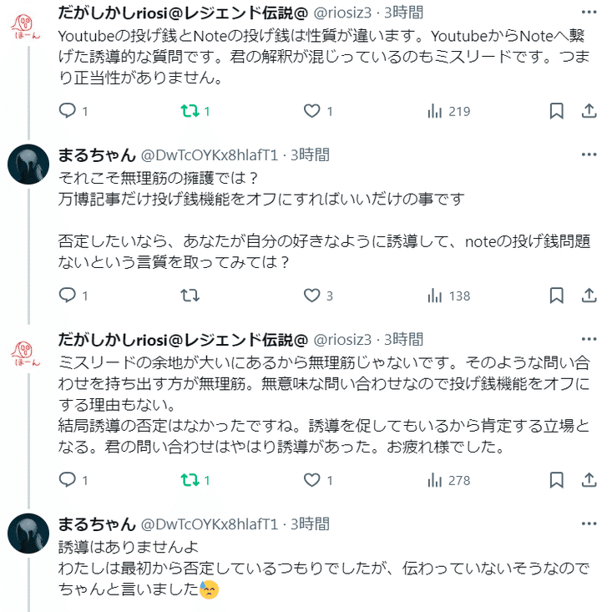Retweet the first まるちゃん tweet
Image resolution: width=612 pixels, height=612 pixels.
(190, 296)
